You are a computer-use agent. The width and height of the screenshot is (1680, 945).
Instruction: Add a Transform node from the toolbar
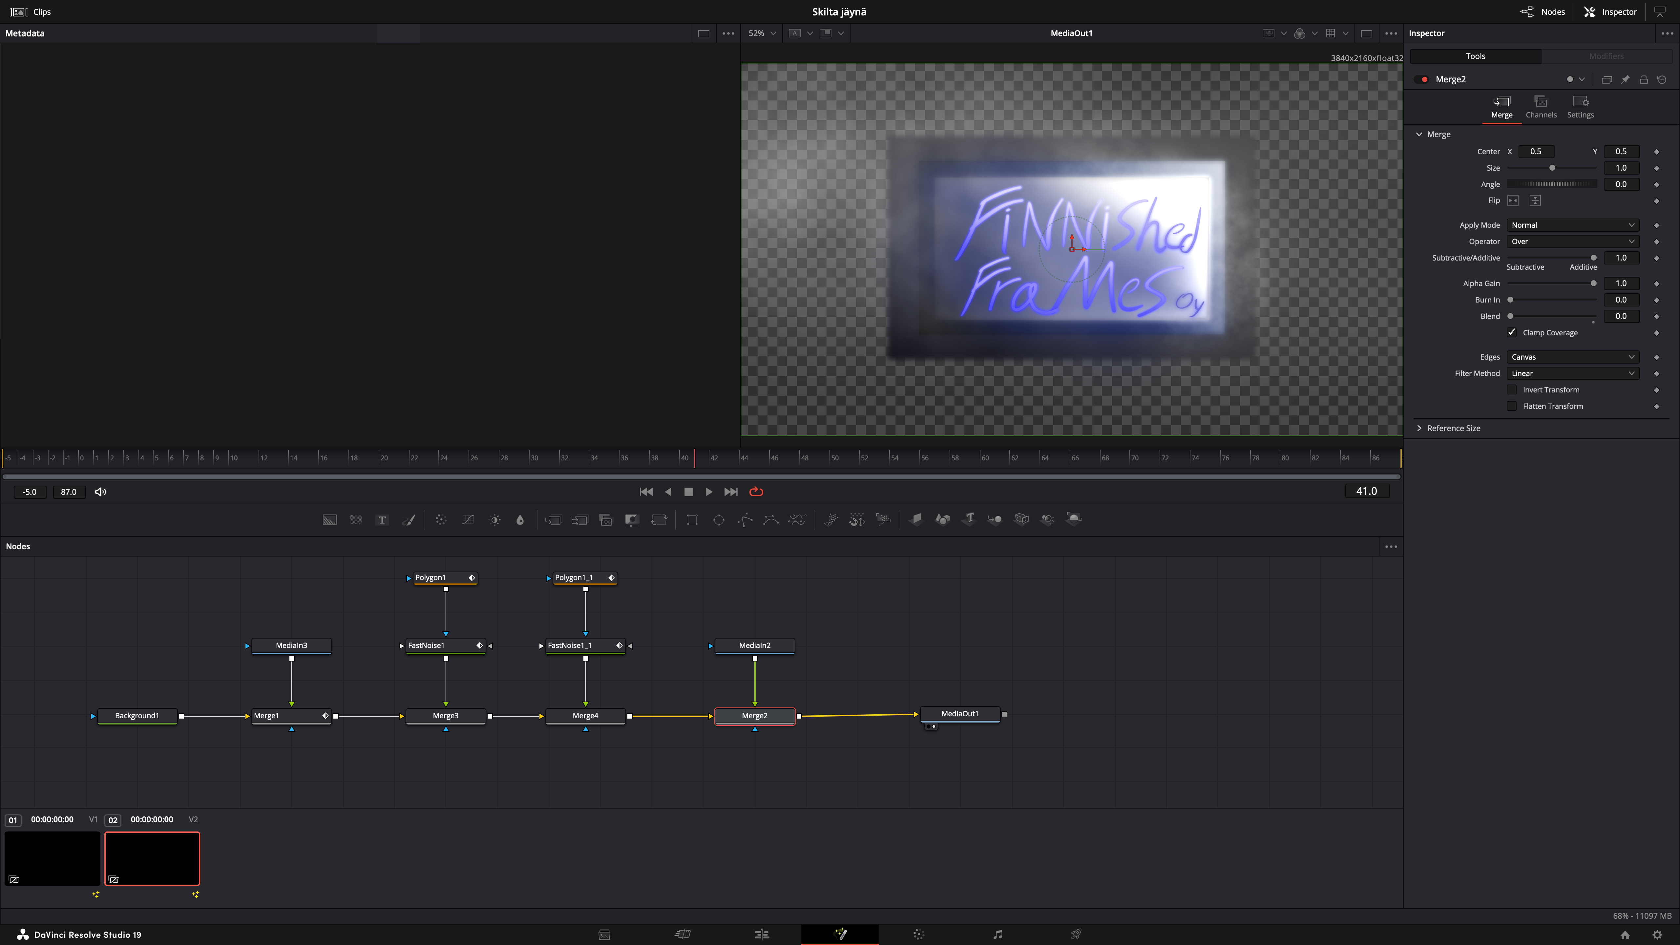coord(659,520)
